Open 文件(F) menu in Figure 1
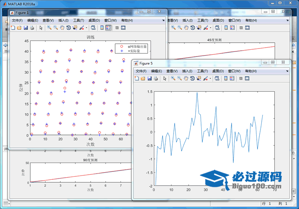Image resolution: width=299 pixels, height=209 pixels. pos(18,20)
